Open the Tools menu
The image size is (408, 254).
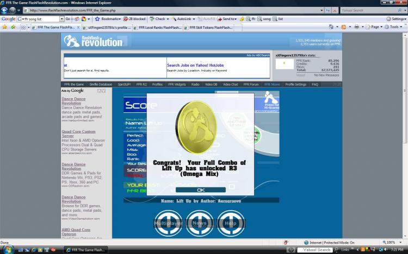coord(393,27)
